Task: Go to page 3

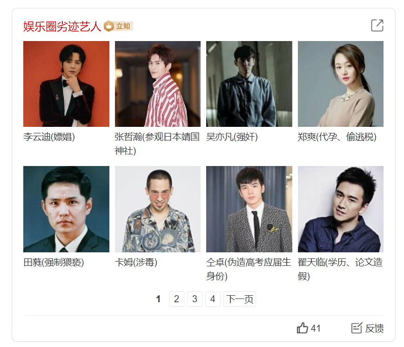Action: 195,299
